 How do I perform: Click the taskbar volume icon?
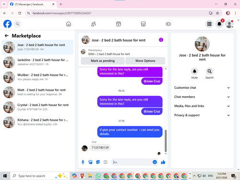pos(204,176)
